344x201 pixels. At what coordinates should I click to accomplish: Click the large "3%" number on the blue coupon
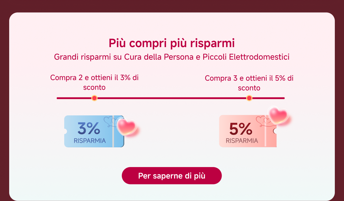89,129
